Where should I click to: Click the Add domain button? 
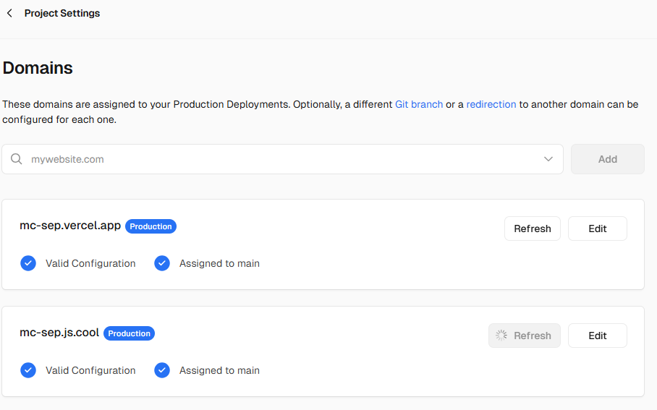[608, 159]
